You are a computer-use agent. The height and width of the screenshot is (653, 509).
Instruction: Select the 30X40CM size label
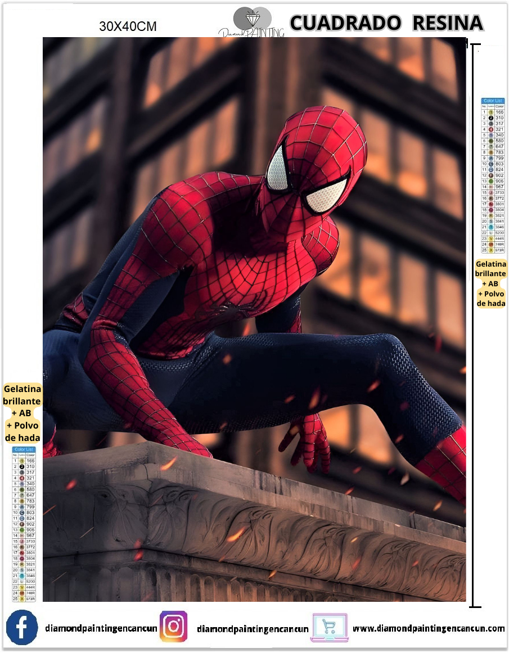[x=128, y=25]
